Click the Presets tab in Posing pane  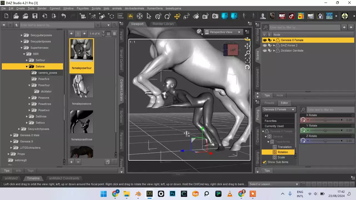click(269, 103)
